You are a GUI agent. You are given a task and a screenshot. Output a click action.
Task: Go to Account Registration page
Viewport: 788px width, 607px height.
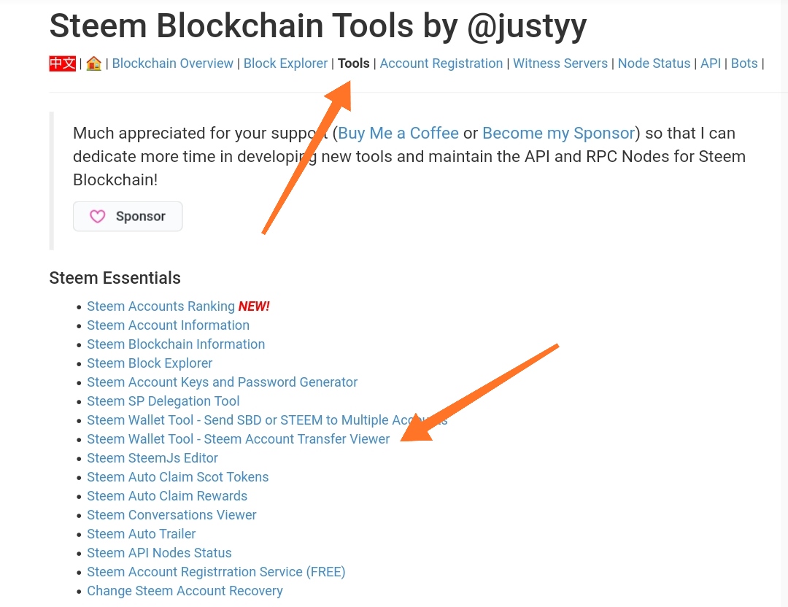tap(441, 63)
